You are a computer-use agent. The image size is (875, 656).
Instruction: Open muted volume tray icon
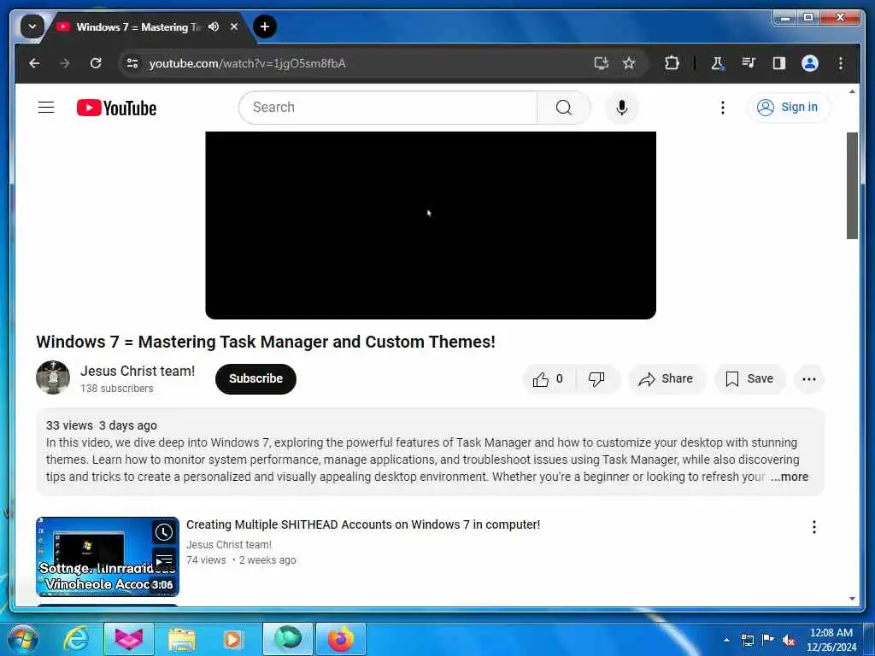789,641
